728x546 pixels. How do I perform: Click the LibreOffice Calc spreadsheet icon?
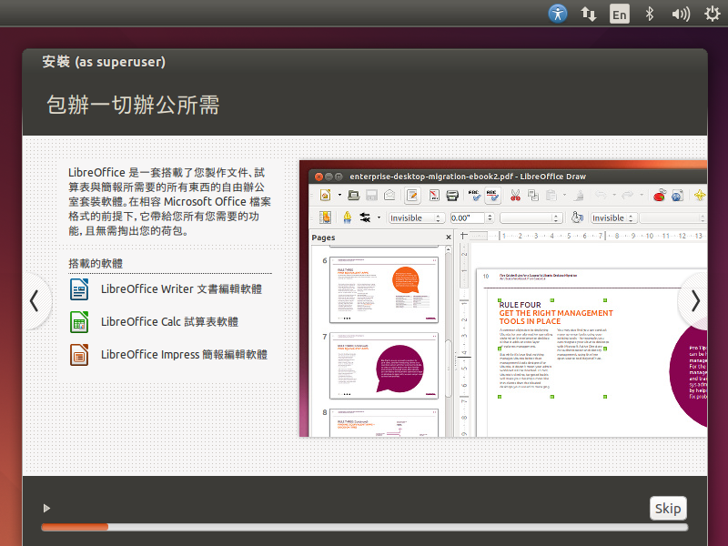tap(79, 322)
